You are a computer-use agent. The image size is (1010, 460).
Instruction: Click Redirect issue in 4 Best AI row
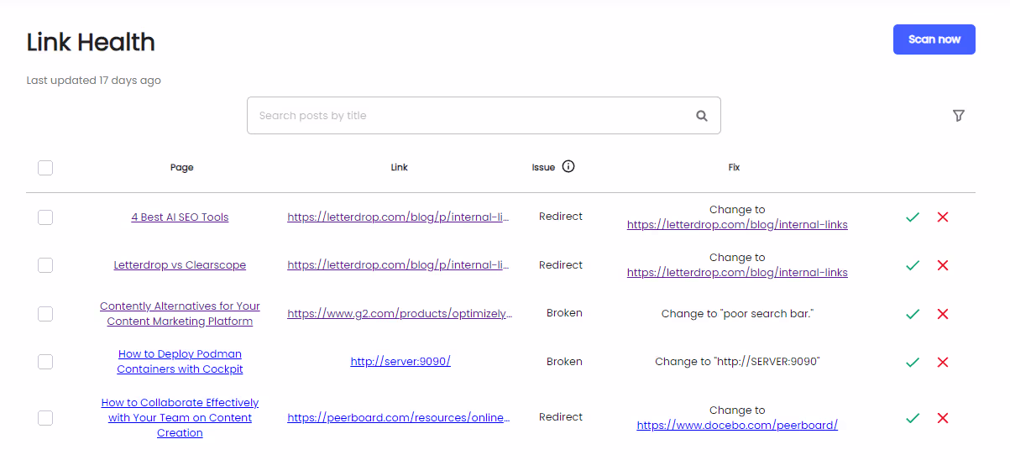[x=561, y=217]
